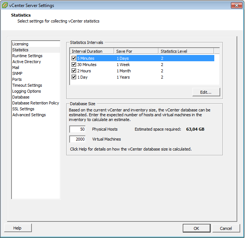Viewport: 245px width, 238px height.
Task: Open the Active Directory settings
Action: (27, 62)
